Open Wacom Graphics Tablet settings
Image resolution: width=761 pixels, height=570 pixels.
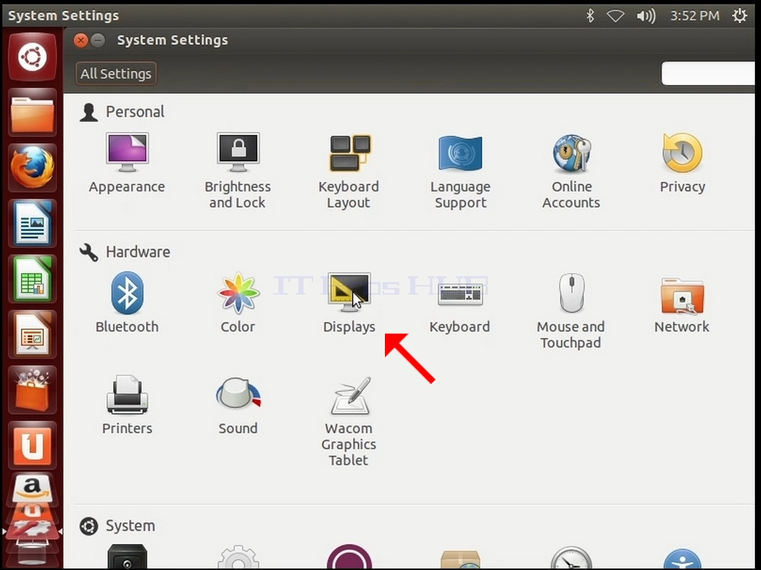pyautogui.click(x=349, y=421)
